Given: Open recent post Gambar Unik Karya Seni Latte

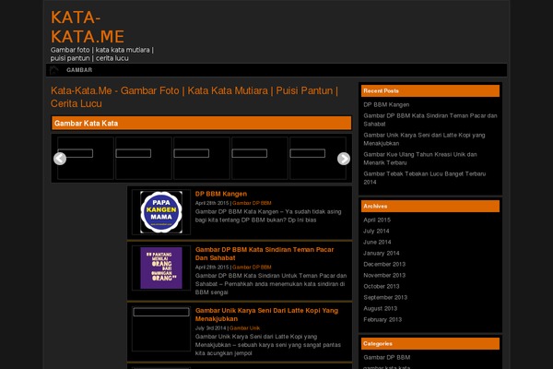Looking at the screenshot, I should (424, 139).
